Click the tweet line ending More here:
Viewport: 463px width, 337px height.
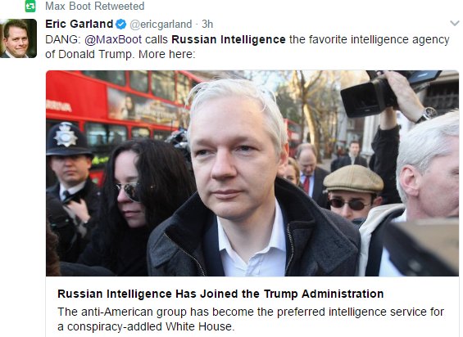click(120, 54)
